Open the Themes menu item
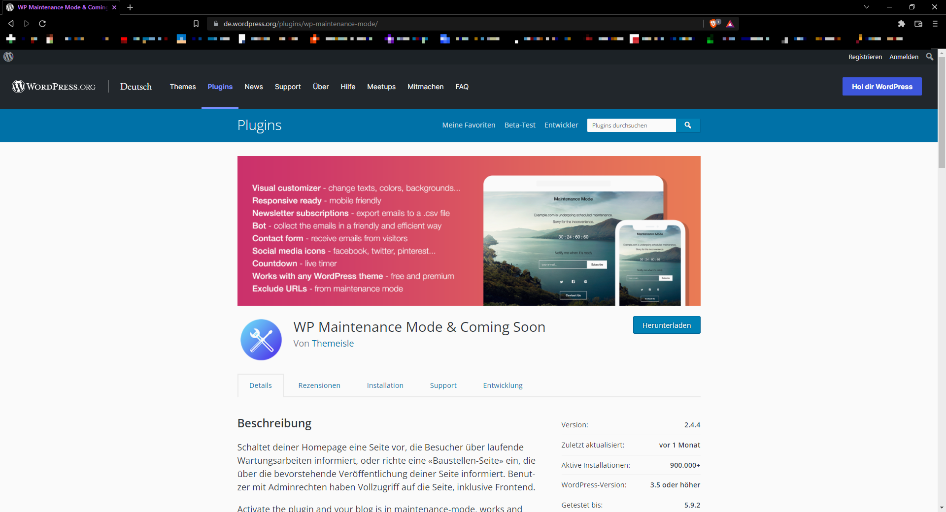 click(x=183, y=87)
